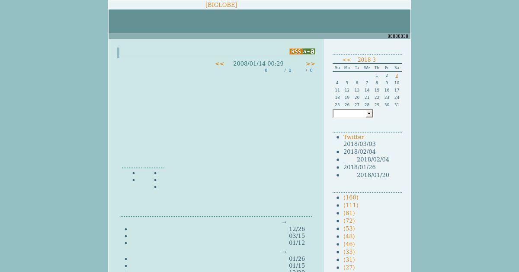Click the related entry dated 12/26
This screenshot has height=272, width=519.
pyautogui.click(x=297, y=229)
